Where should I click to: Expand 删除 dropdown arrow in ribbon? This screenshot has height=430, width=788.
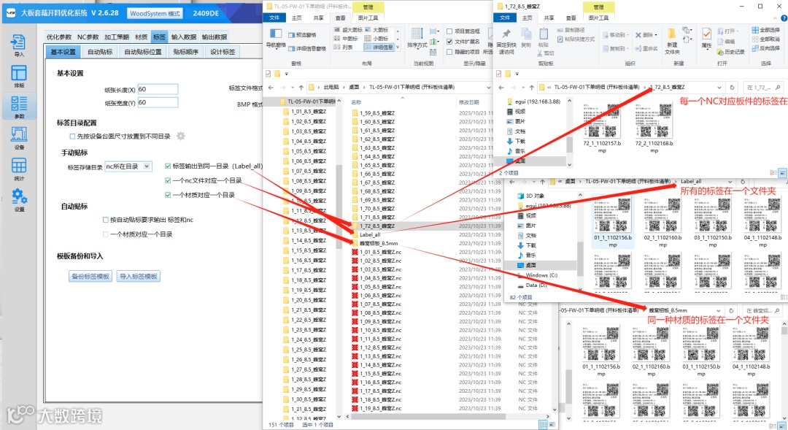pos(656,35)
